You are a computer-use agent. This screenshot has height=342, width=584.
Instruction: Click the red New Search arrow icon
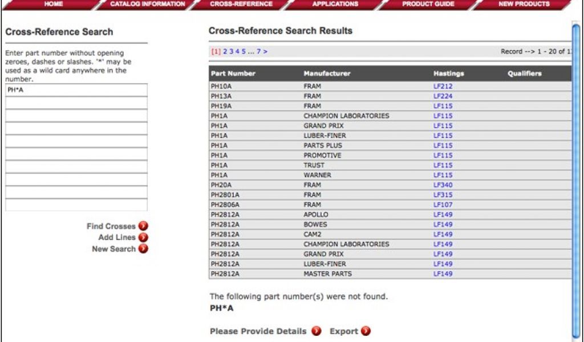pos(143,249)
